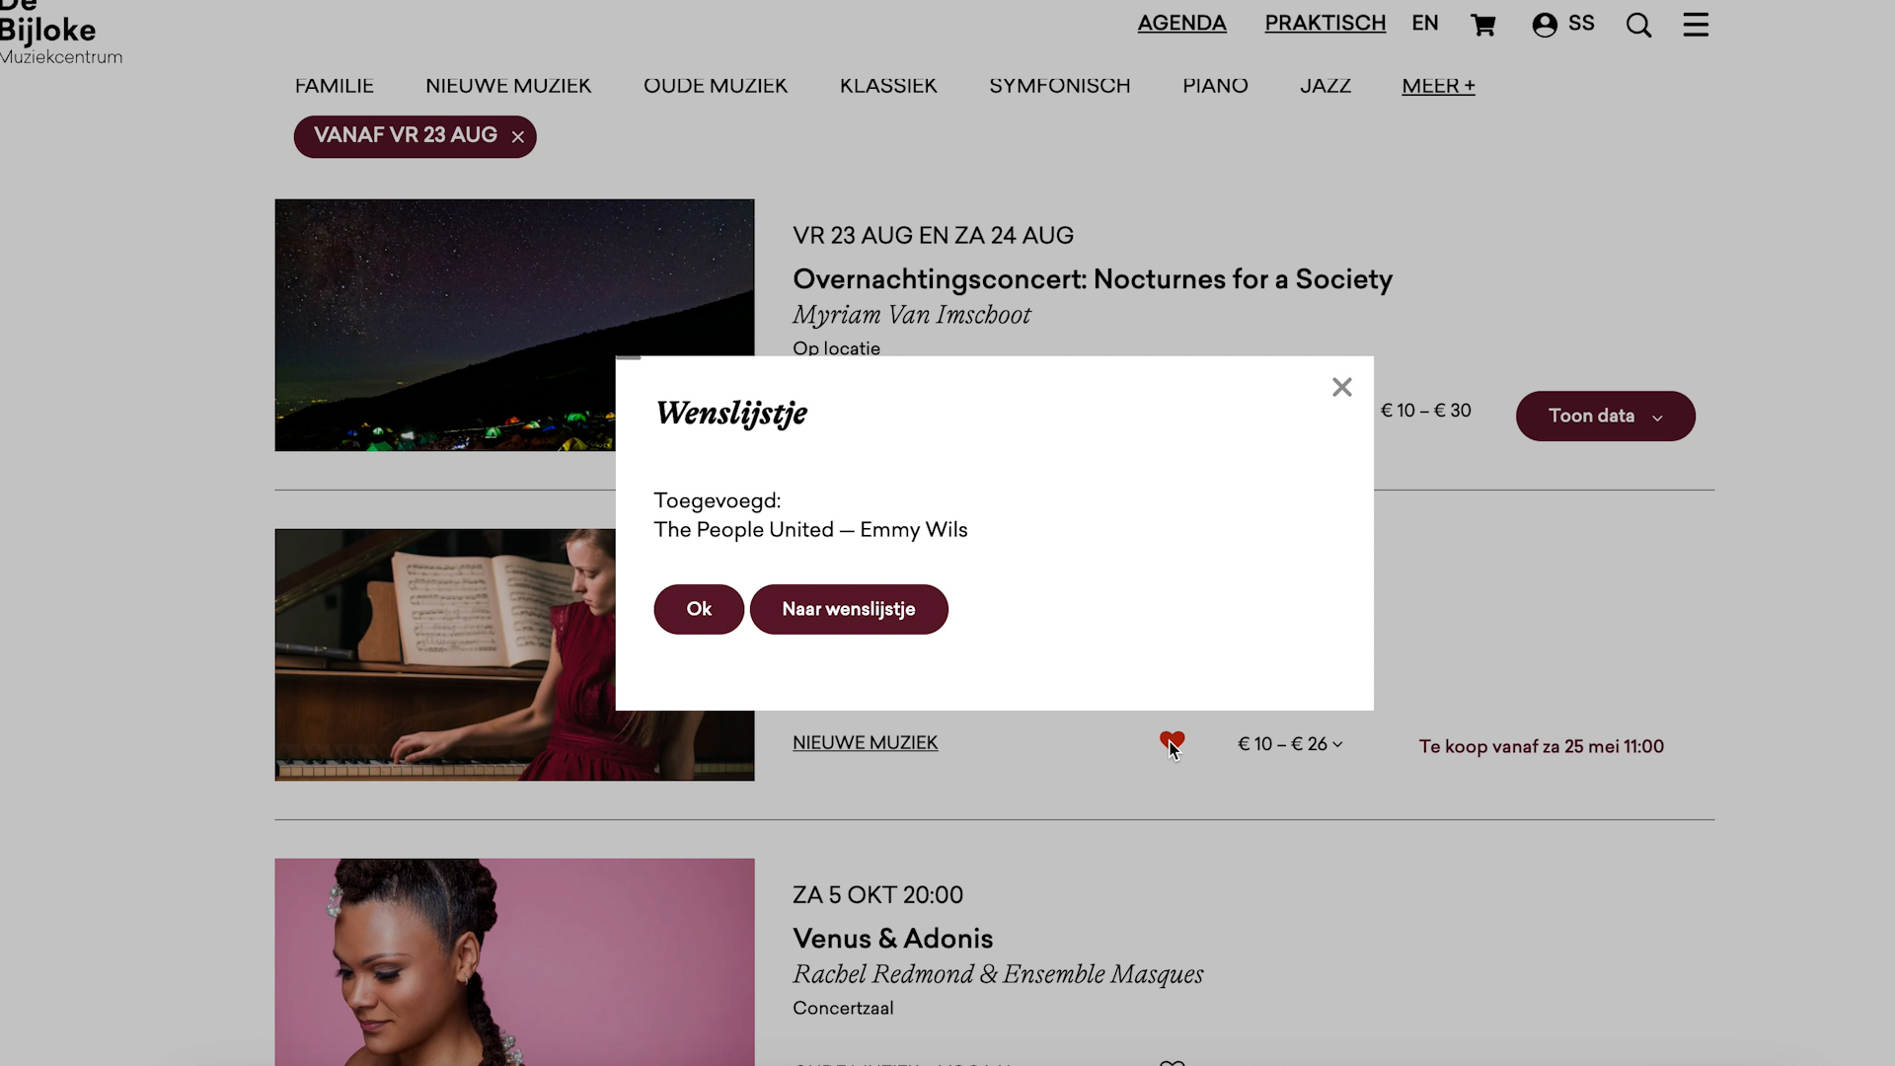Go to Naar wenslijstje button

click(x=849, y=609)
